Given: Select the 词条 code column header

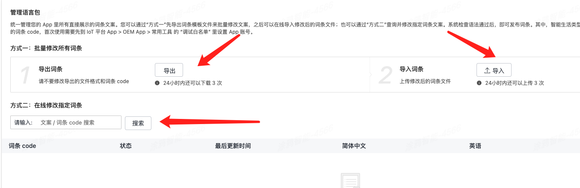Looking at the screenshot, I should [22, 146].
